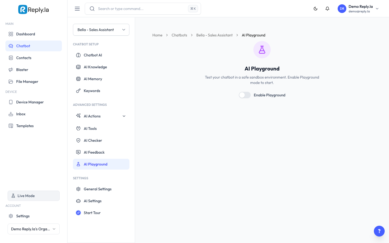Click the AI Playground page heading
Viewport: 389px width, 243px height.
(262, 69)
